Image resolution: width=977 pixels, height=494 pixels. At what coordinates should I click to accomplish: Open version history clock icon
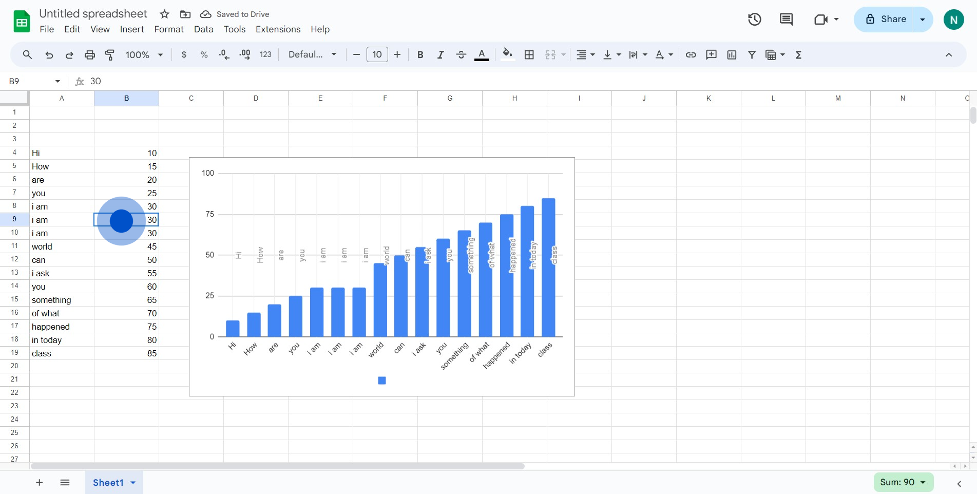coord(754,20)
